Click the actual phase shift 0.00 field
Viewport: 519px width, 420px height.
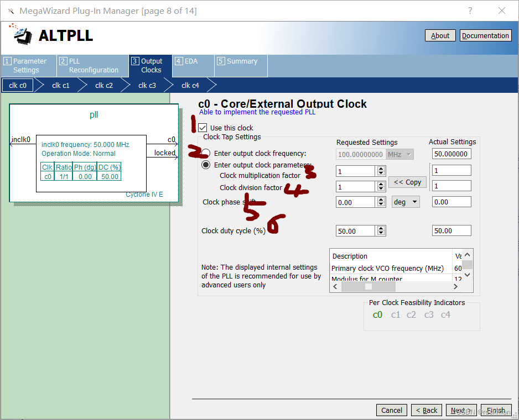tap(451, 202)
